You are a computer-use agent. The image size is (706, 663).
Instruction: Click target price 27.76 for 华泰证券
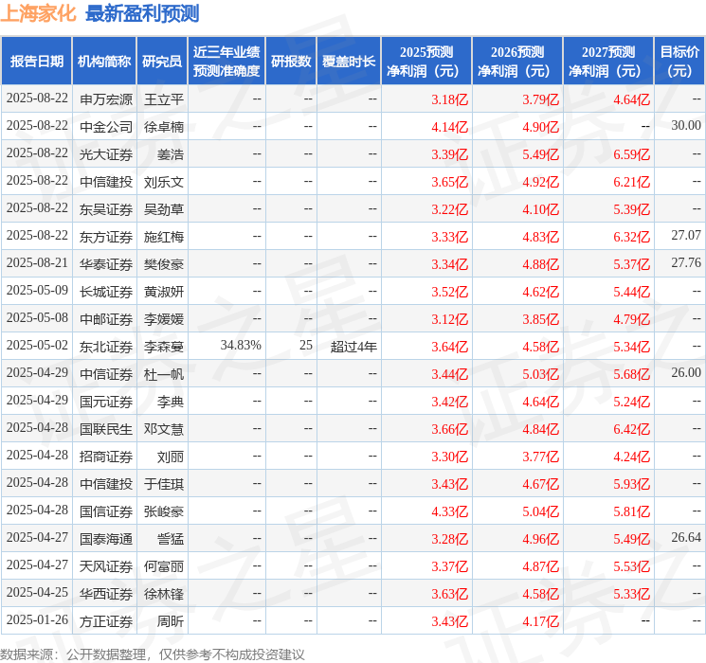pyautogui.click(x=686, y=263)
